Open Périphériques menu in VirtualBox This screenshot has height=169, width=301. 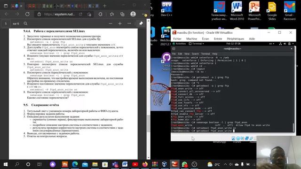tap(236, 38)
